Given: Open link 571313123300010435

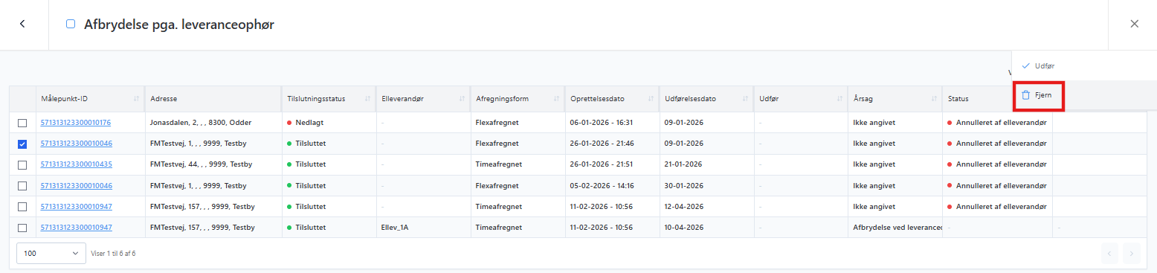Looking at the screenshot, I should [76, 164].
